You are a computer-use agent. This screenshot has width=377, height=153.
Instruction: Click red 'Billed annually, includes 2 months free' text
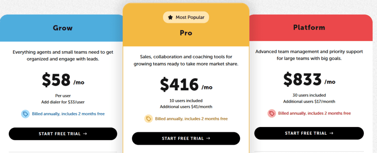[314, 113]
